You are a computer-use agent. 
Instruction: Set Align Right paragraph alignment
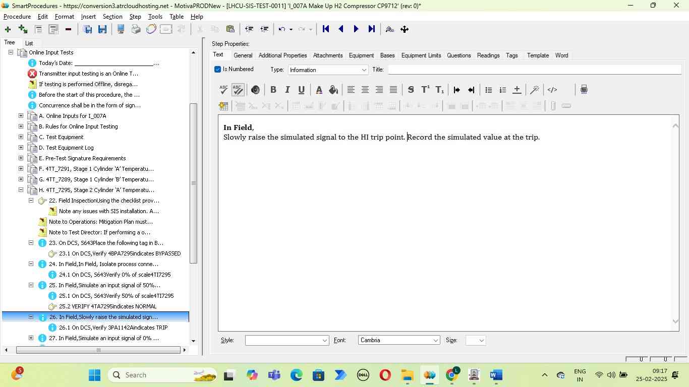379,90
